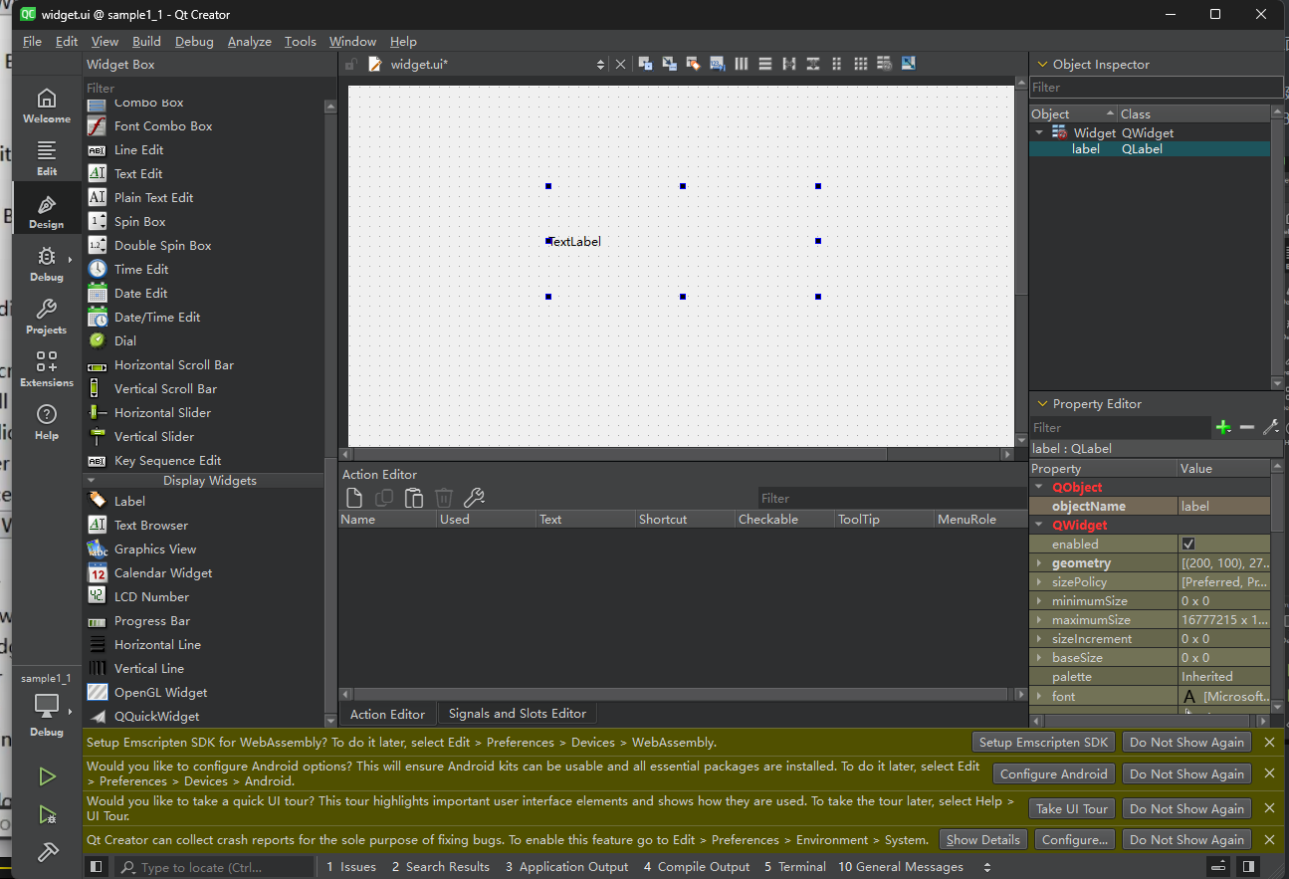Switch to Welcome mode in the sidebar
The width and height of the screenshot is (1289, 879).
tap(47, 105)
